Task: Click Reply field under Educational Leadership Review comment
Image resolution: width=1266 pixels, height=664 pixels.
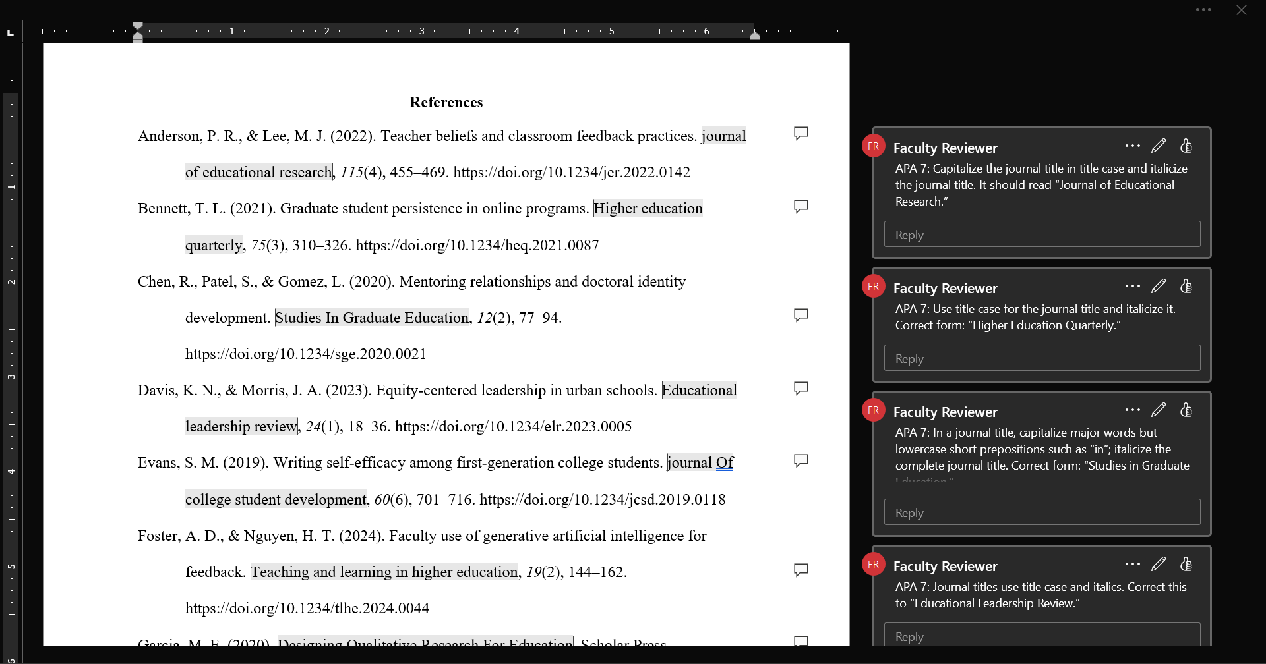Action: pos(1042,635)
